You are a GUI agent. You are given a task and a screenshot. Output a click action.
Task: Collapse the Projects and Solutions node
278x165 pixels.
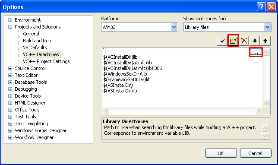click(10, 27)
